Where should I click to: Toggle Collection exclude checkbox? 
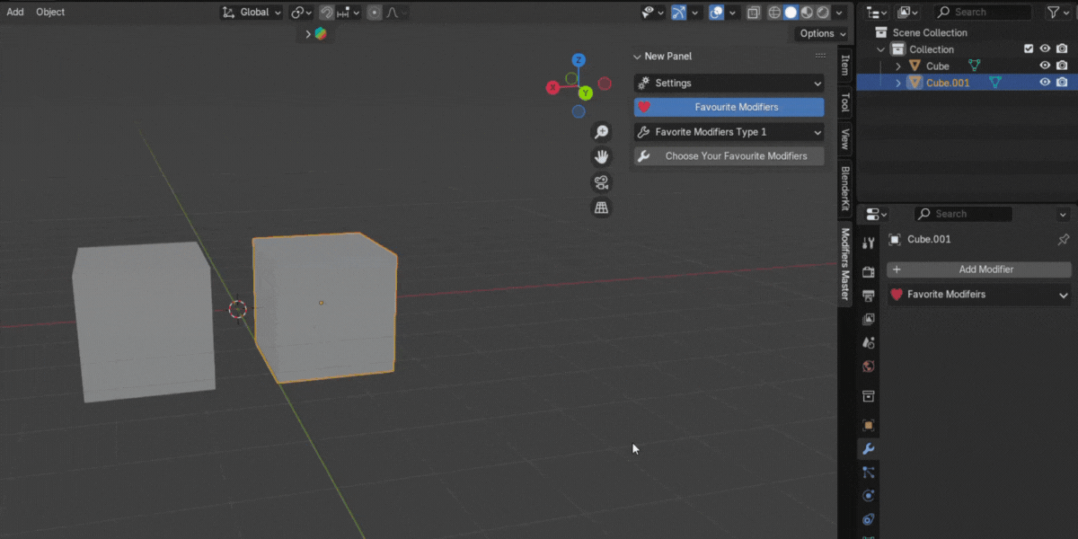pyautogui.click(x=1029, y=49)
